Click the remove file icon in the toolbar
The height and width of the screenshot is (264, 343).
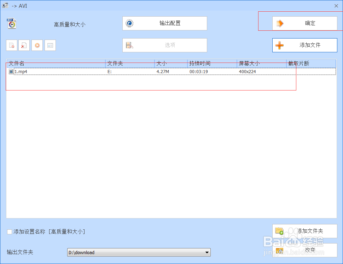[x=12, y=45]
